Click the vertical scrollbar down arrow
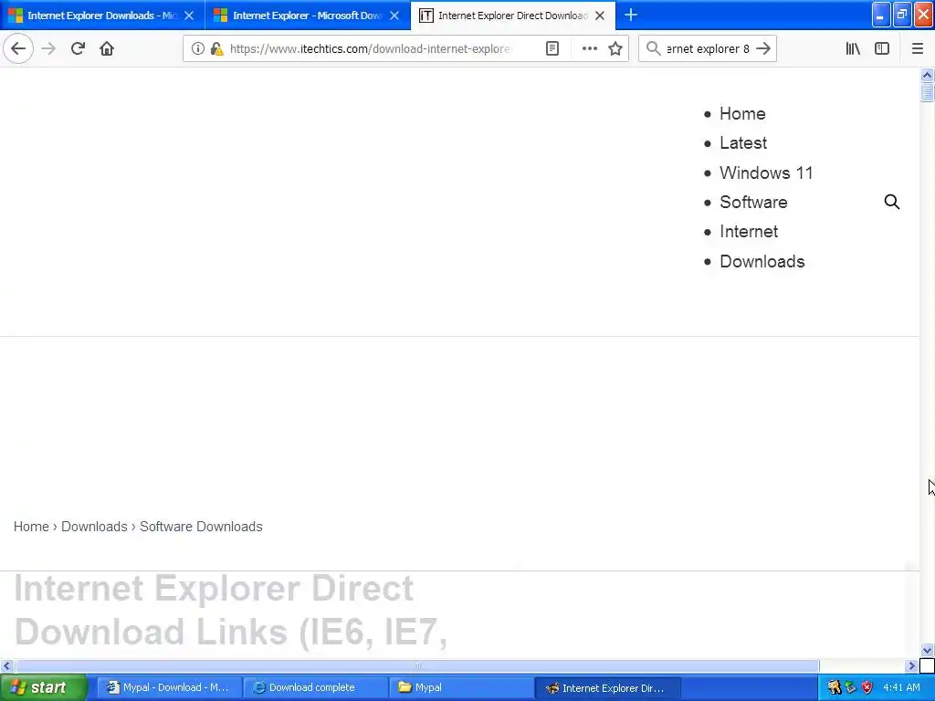The width and height of the screenshot is (935, 701). click(x=927, y=650)
